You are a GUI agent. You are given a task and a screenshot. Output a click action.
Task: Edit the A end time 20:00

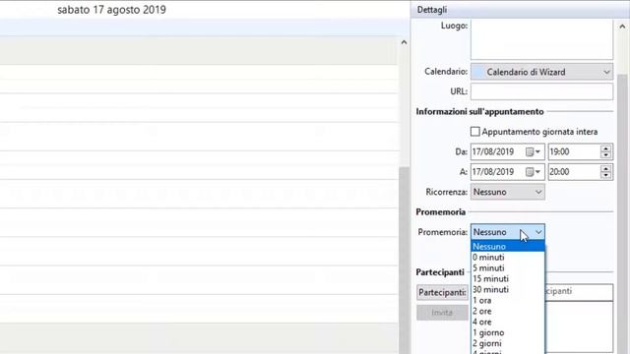point(574,172)
